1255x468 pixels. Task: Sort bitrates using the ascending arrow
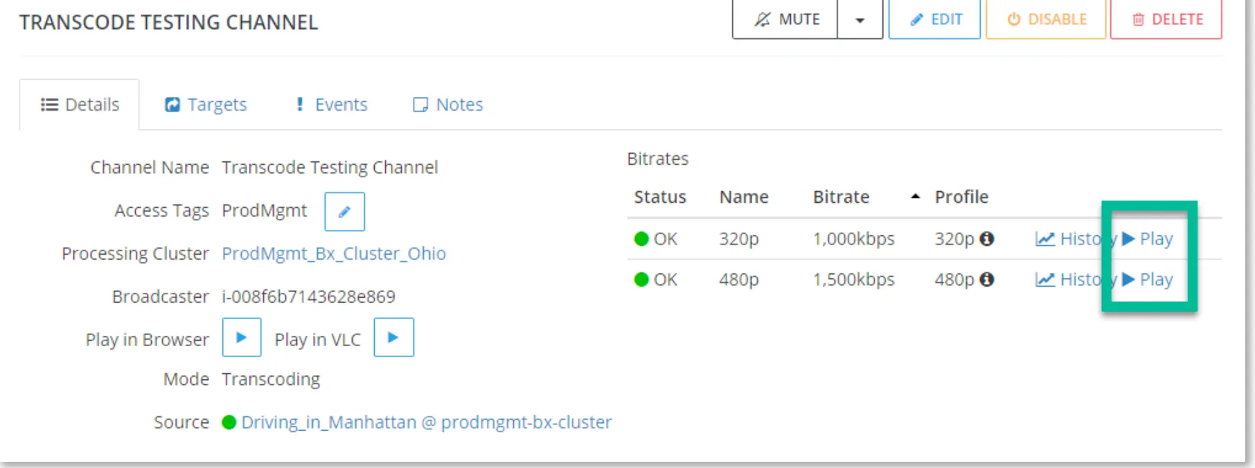pyautogui.click(x=916, y=197)
